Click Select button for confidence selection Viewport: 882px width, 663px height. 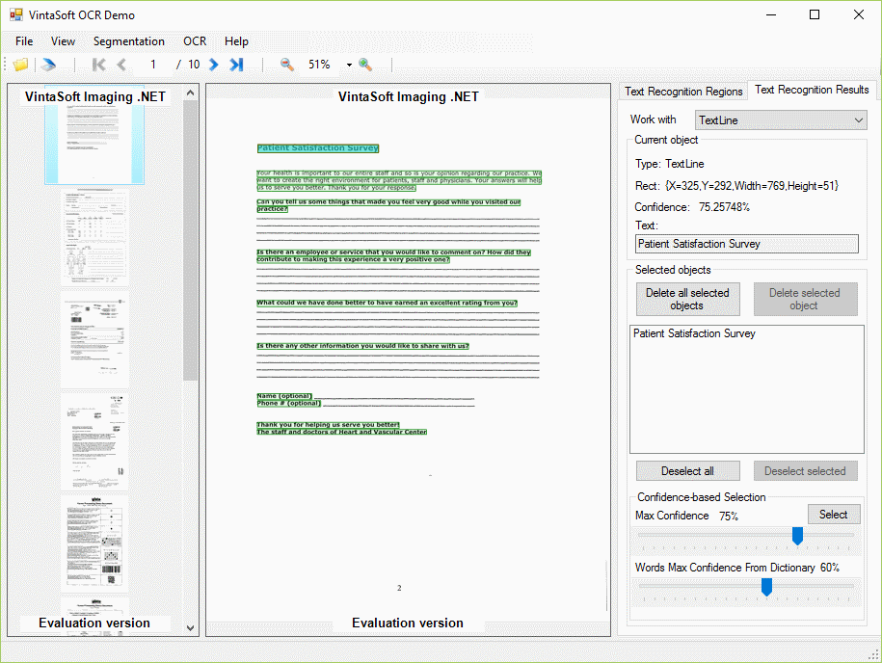click(833, 515)
